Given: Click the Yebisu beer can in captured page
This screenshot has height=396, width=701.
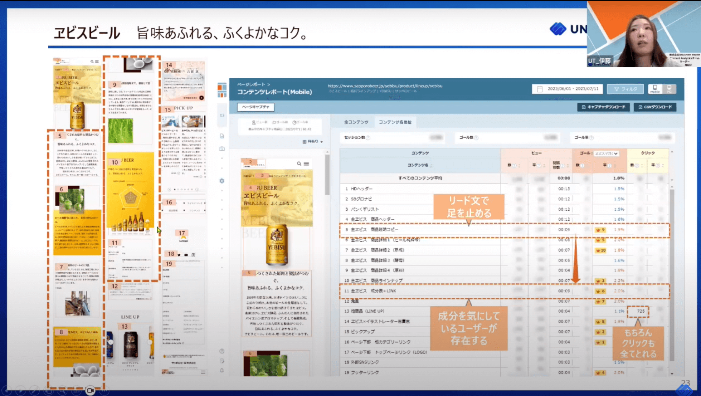Looking at the screenshot, I should click(x=276, y=245).
